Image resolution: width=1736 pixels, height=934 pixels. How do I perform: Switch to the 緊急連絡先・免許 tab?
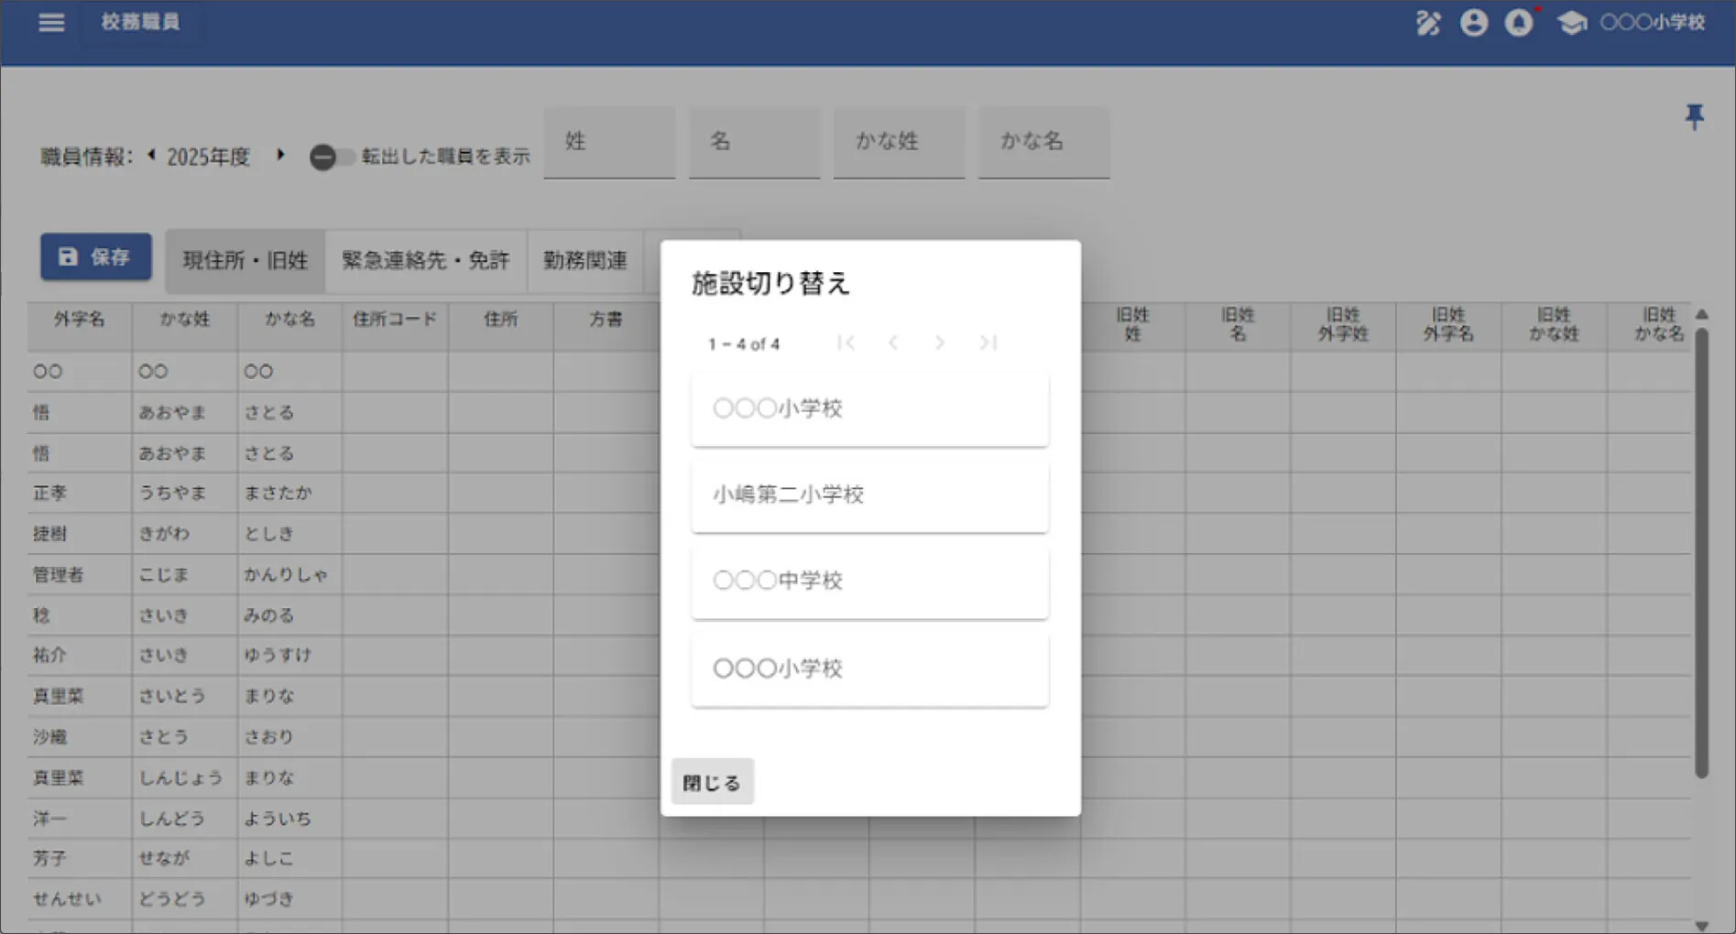coord(425,260)
